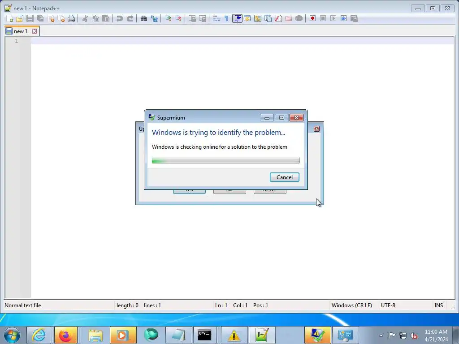This screenshot has height=344, width=459.
Task: Toggle synchronized horizontal scrolling icon
Action: [202, 18]
